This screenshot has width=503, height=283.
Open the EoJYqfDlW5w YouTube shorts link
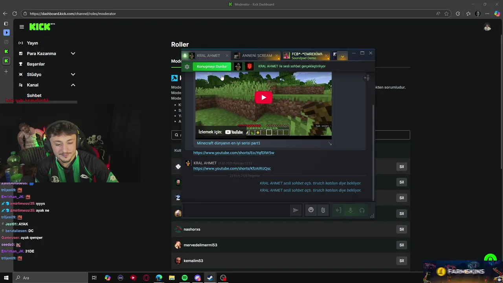[234, 153]
